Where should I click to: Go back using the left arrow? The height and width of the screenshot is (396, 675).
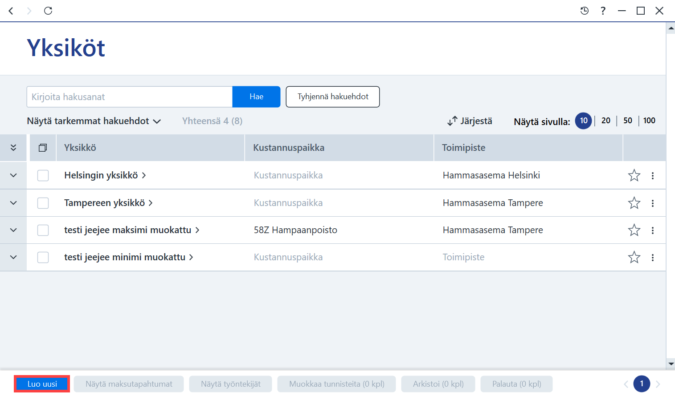pos(11,11)
